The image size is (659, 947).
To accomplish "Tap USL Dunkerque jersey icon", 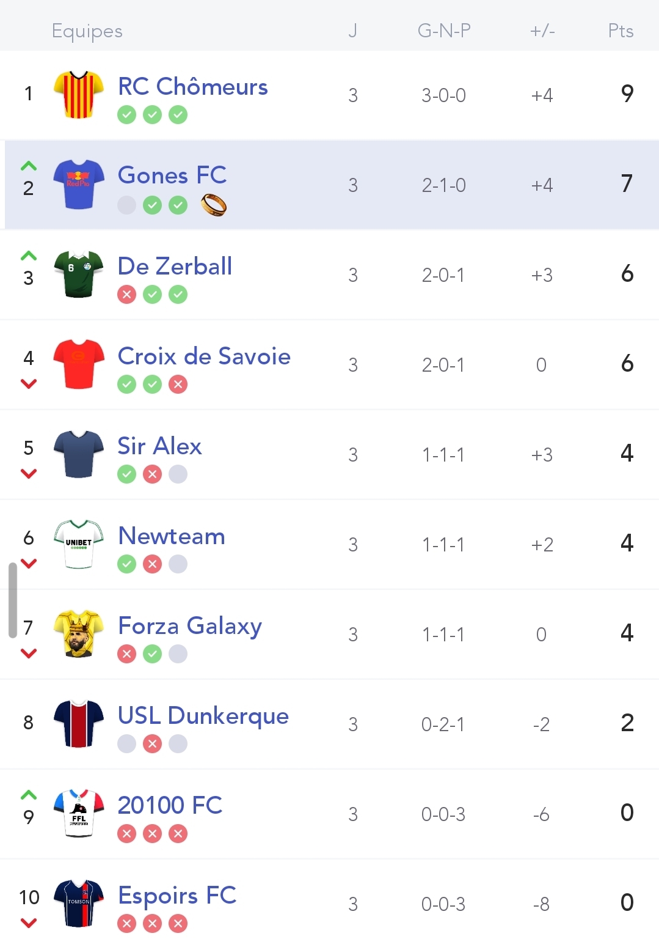I will pyautogui.click(x=78, y=723).
